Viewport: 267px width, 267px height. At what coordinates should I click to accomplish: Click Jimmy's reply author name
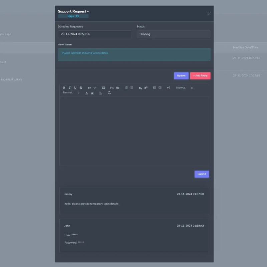tap(68, 194)
